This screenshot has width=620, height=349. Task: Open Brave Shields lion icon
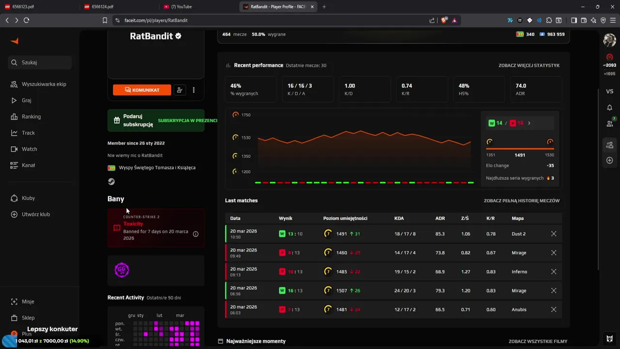pos(444,20)
